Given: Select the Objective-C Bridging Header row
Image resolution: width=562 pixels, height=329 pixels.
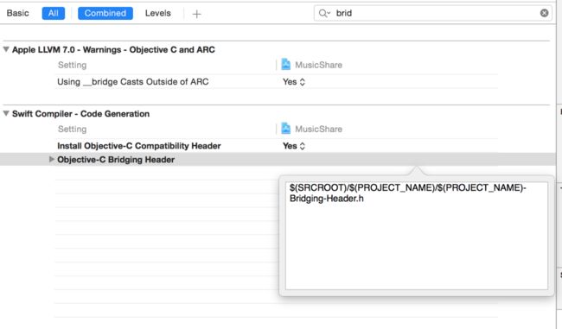Looking at the screenshot, I should 278,159.
